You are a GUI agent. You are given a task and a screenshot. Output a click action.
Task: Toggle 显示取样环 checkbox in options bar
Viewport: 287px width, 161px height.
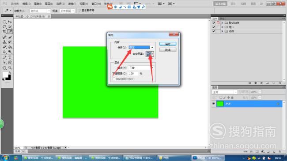click(80, 11)
